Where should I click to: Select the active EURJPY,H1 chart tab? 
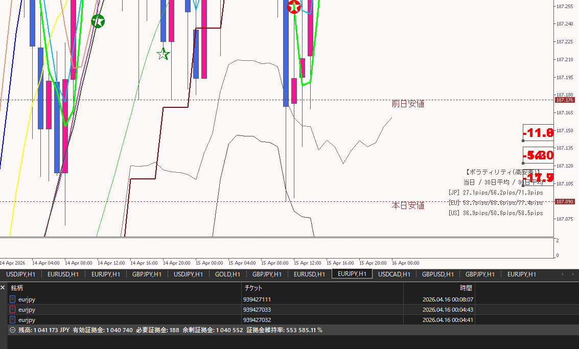pyautogui.click(x=352, y=274)
